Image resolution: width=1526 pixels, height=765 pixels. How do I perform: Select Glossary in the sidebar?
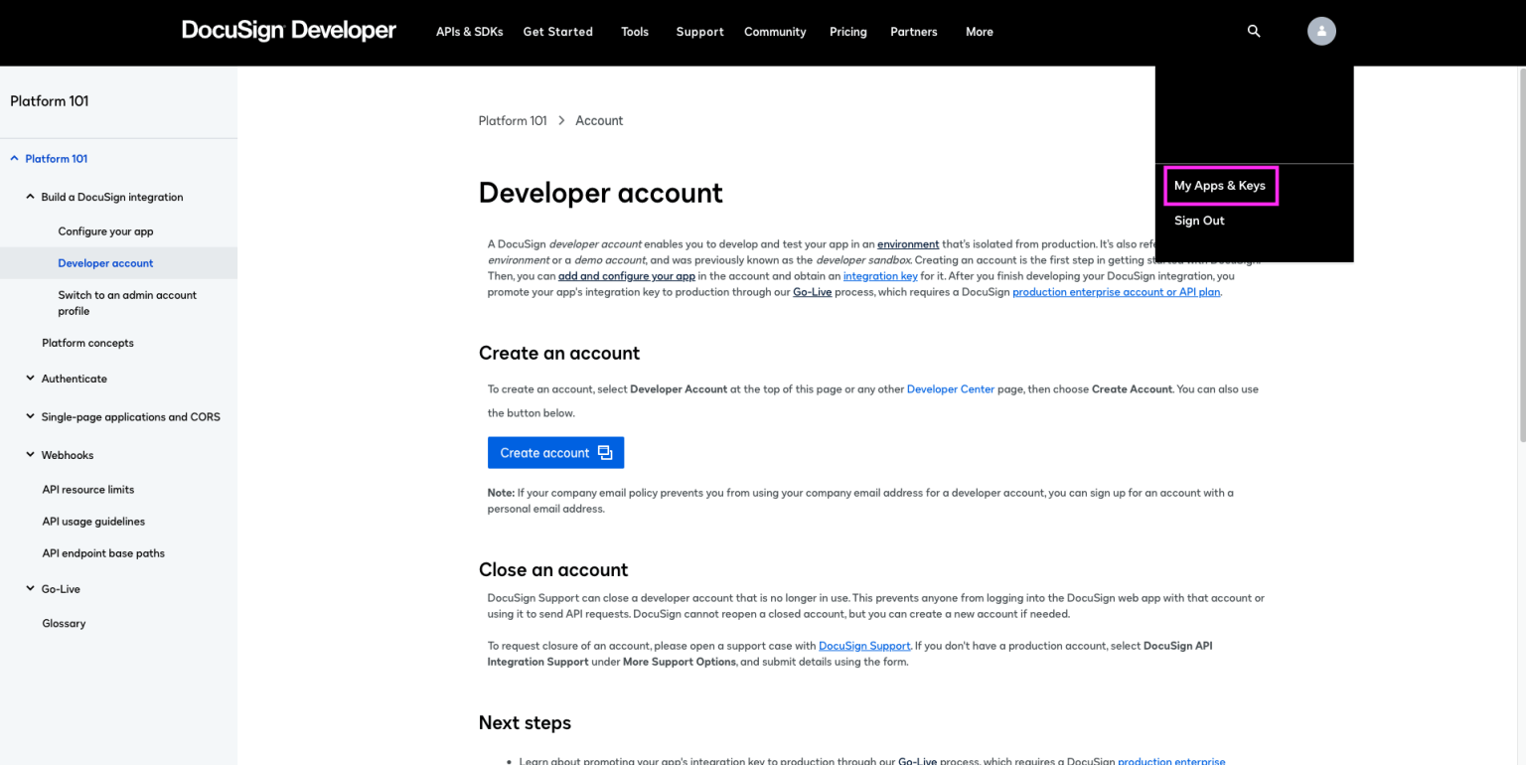(x=64, y=623)
